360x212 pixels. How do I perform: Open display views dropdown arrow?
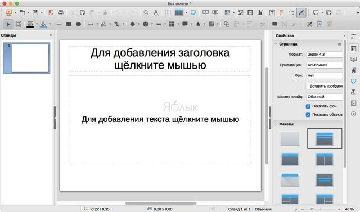187,12
